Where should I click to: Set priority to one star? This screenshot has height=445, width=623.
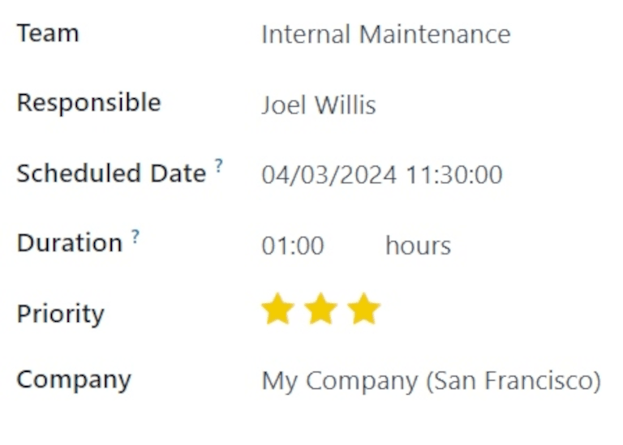point(277,310)
